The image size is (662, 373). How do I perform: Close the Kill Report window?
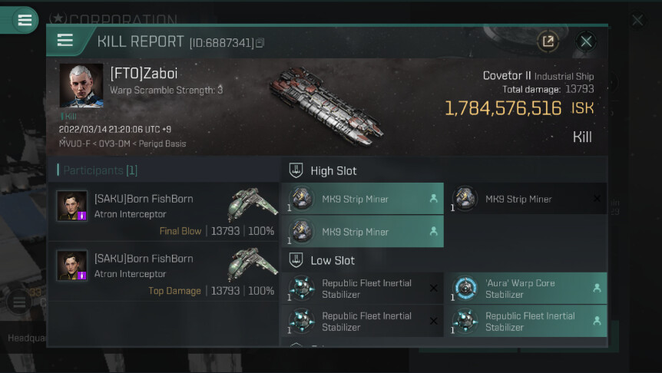click(x=586, y=41)
